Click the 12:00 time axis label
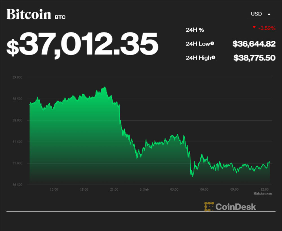The height and width of the screenshot is (231, 282). coord(264,189)
